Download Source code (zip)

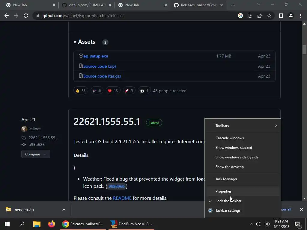click(100, 66)
